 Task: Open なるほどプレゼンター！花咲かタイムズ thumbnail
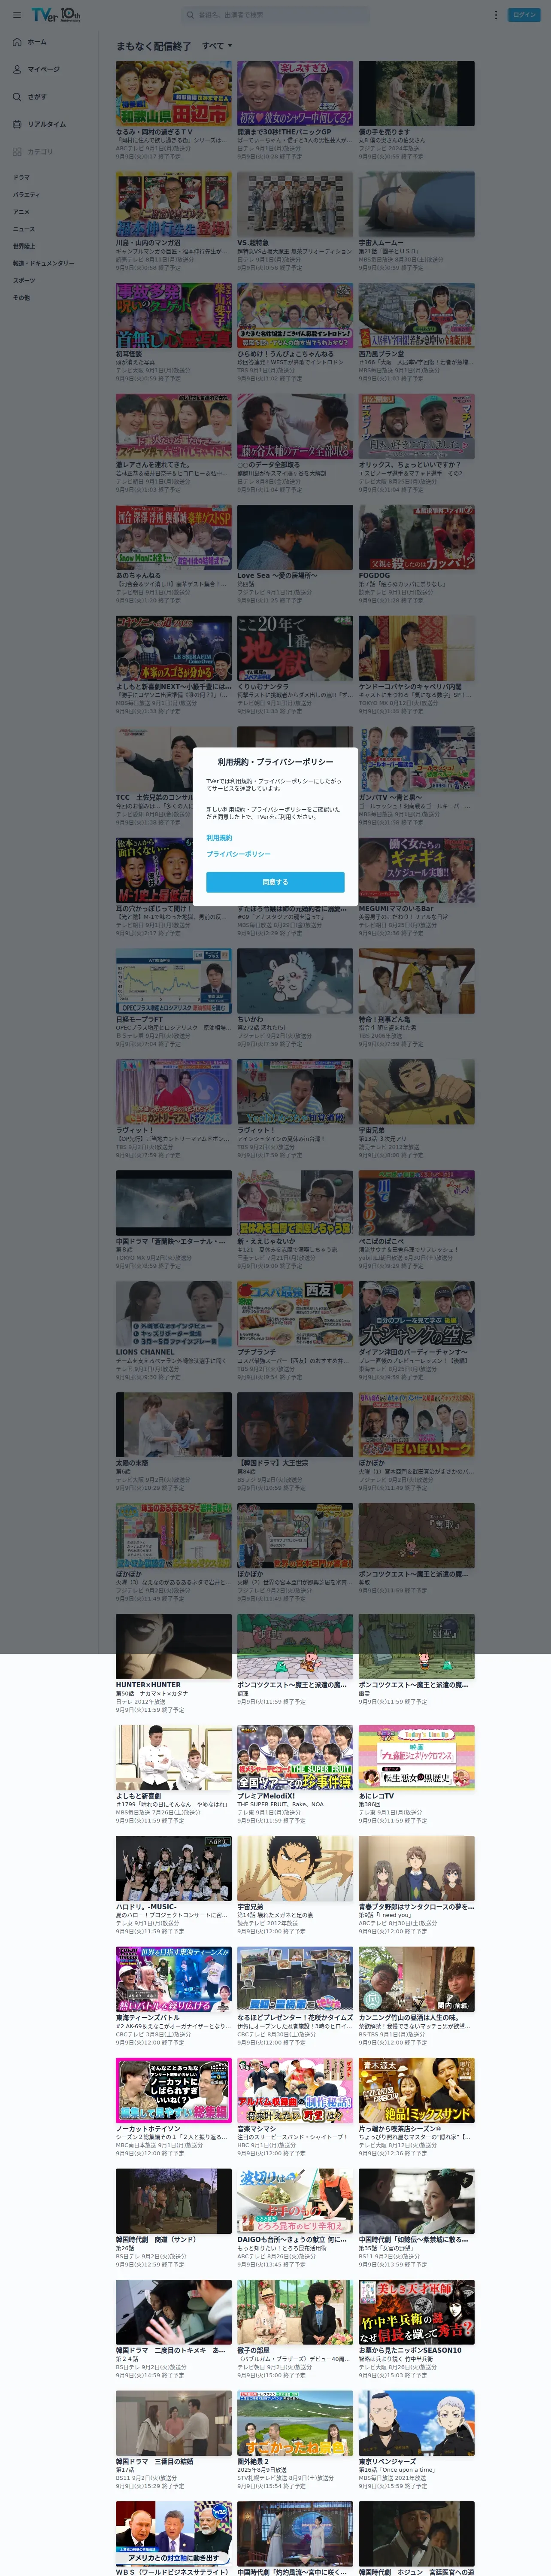pos(295,1979)
